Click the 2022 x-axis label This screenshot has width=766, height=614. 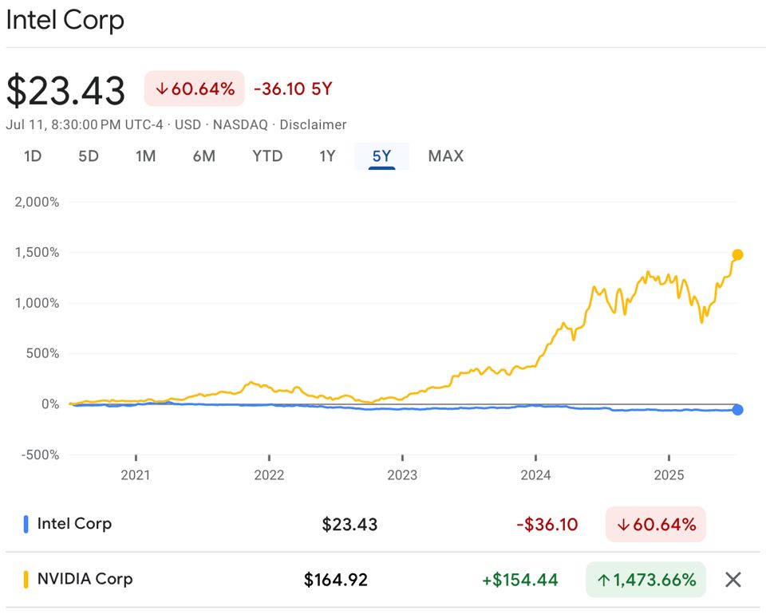269,475
